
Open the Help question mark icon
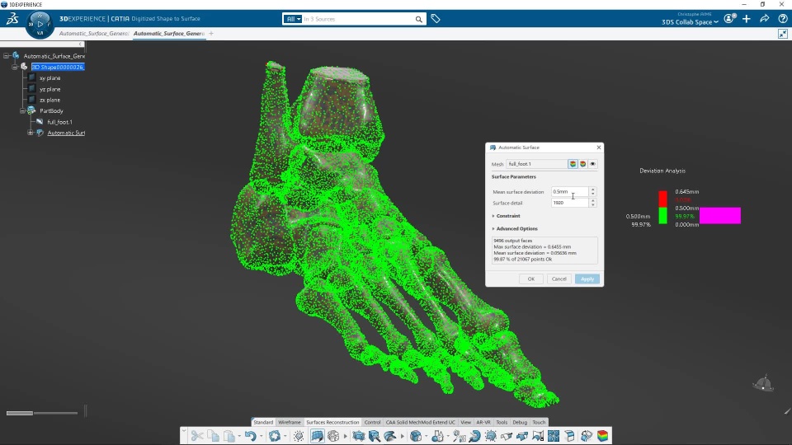click(782, 19)
